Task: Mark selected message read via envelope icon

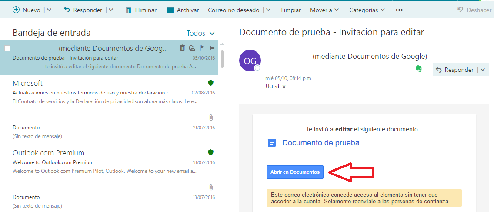Action: 191,48
